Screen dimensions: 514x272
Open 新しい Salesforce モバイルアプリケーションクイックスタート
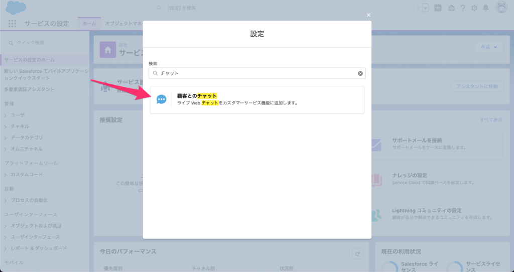tap(46, 75)
